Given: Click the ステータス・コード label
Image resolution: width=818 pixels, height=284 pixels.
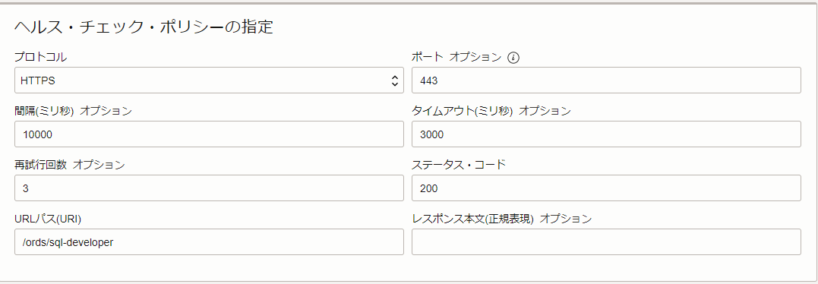Looking at the screenshot, I should coord(459,165).
